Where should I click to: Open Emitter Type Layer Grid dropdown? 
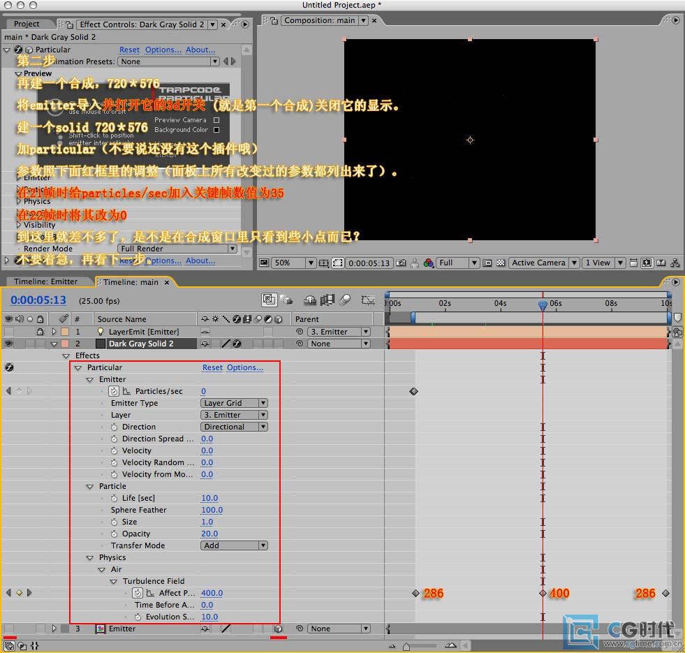click(234, 403)
